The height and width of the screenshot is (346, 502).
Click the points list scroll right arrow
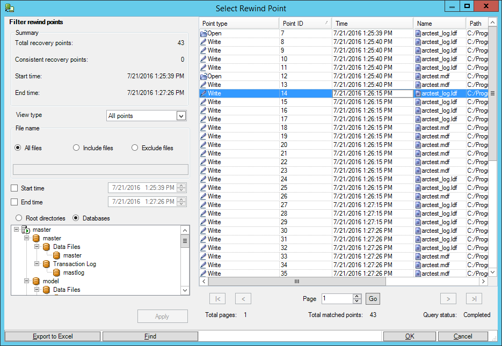pyautogui.click(x=483, y=282)
